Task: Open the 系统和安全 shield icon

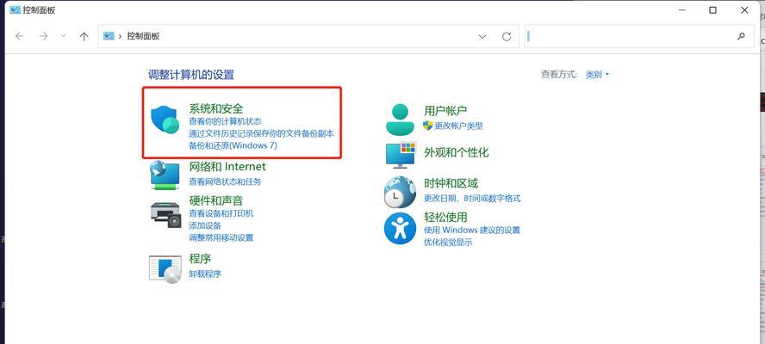Action: click(166, 120)
